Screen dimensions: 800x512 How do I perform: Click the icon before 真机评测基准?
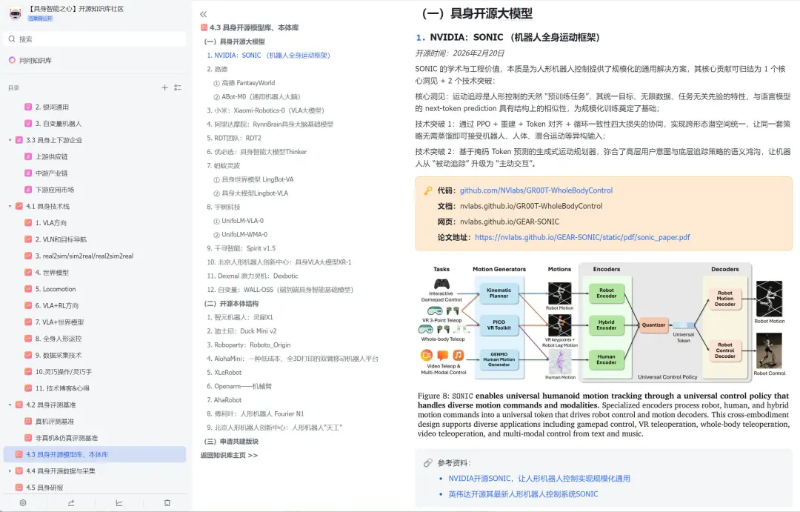pos(28,421)
